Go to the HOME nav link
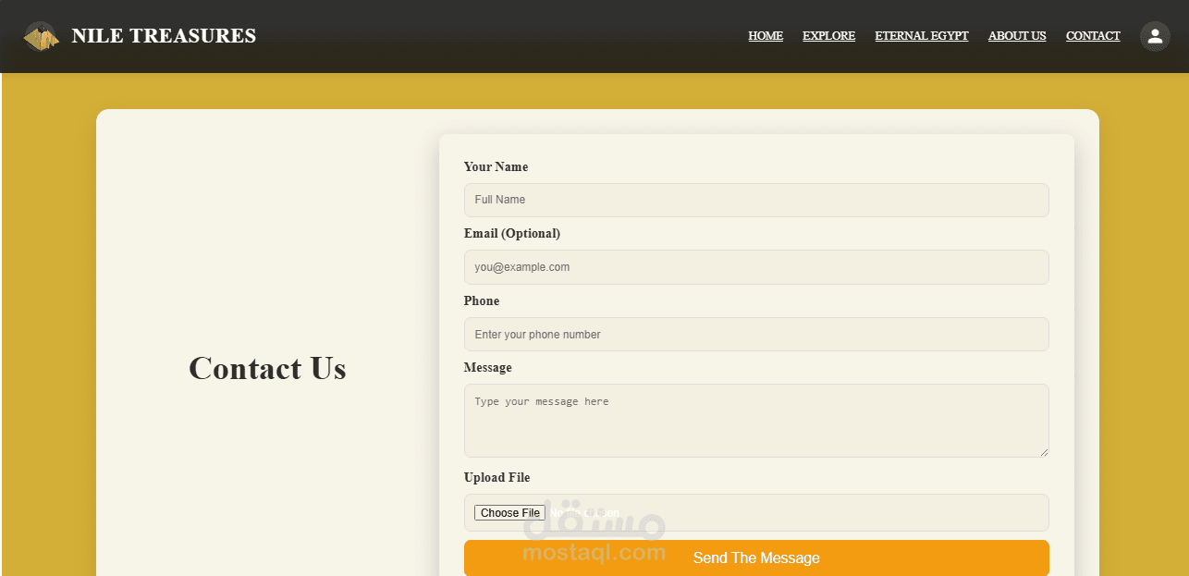1189x576 pixels. click(766, 36)
